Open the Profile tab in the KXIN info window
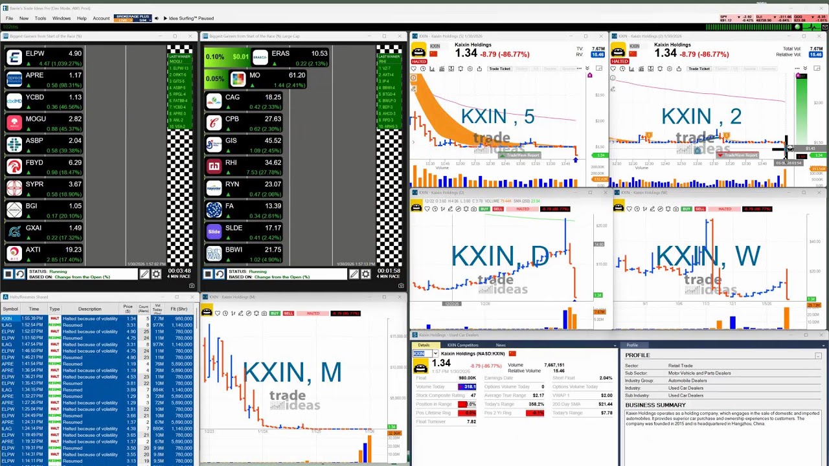829x466 pixels. click(x=632, y=345)
